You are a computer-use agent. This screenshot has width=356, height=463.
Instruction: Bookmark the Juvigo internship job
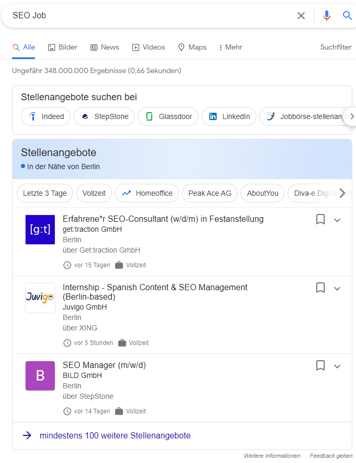tap(321, 288)
